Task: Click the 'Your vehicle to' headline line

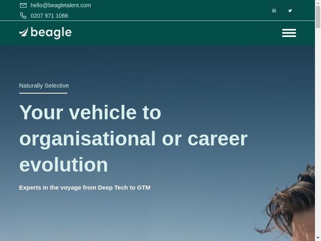Action: (90, 112)
